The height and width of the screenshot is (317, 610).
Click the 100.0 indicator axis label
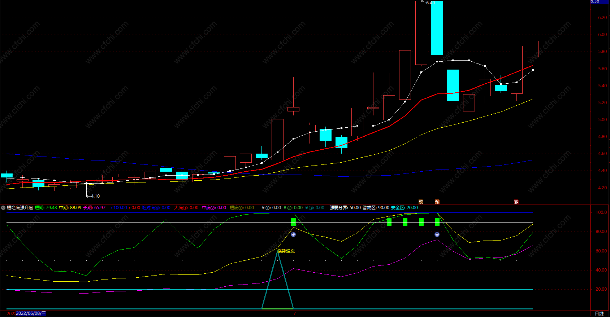[601, 212]
